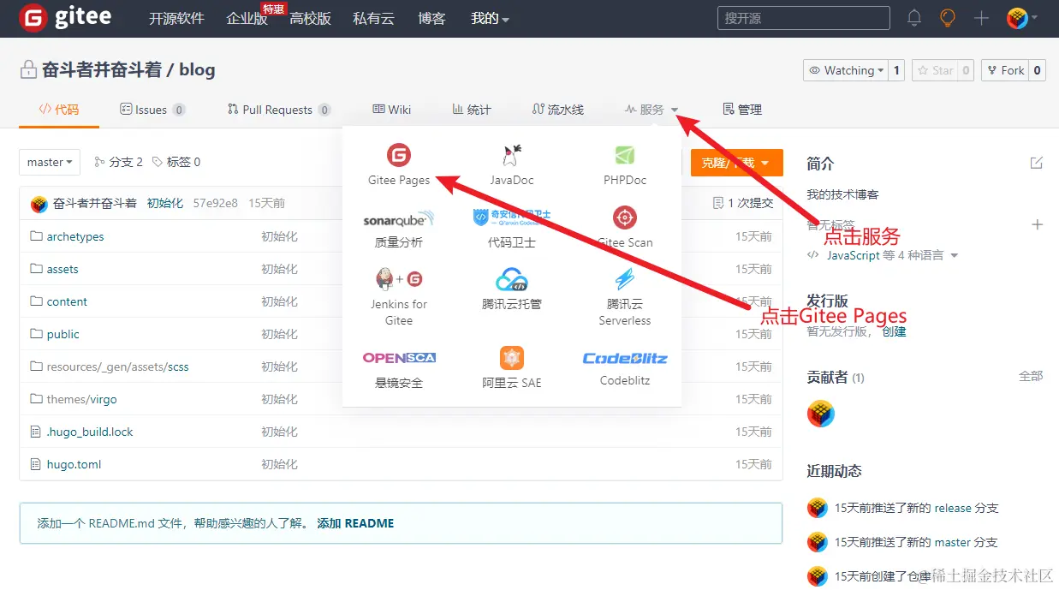Open .hugo_build.lock file
This screenshot has width=1059, height=590.
coord(90,432)
